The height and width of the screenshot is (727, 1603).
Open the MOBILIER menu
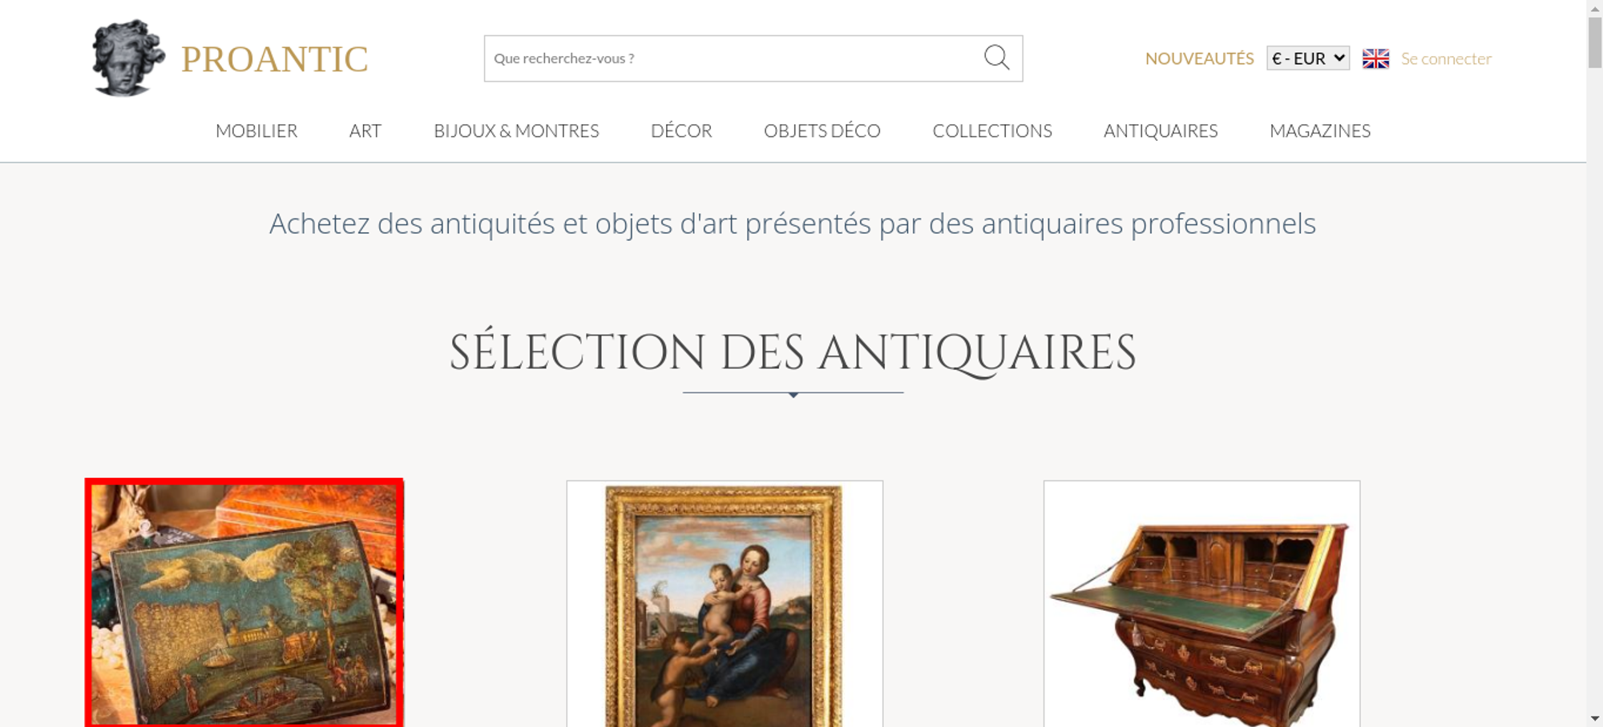pyautogui.click(x=256, y=131)
